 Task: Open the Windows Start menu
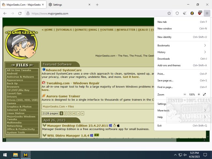(x=5, y=154)
